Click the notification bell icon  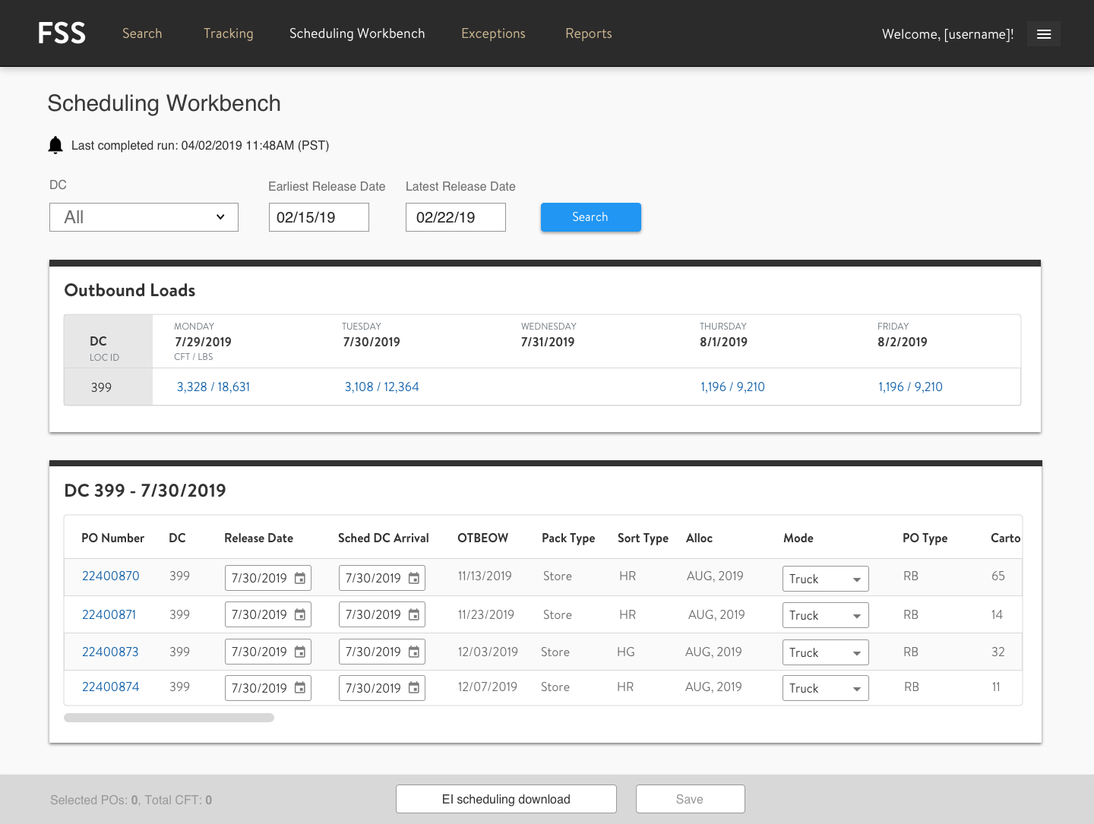[x=55, y=145]
